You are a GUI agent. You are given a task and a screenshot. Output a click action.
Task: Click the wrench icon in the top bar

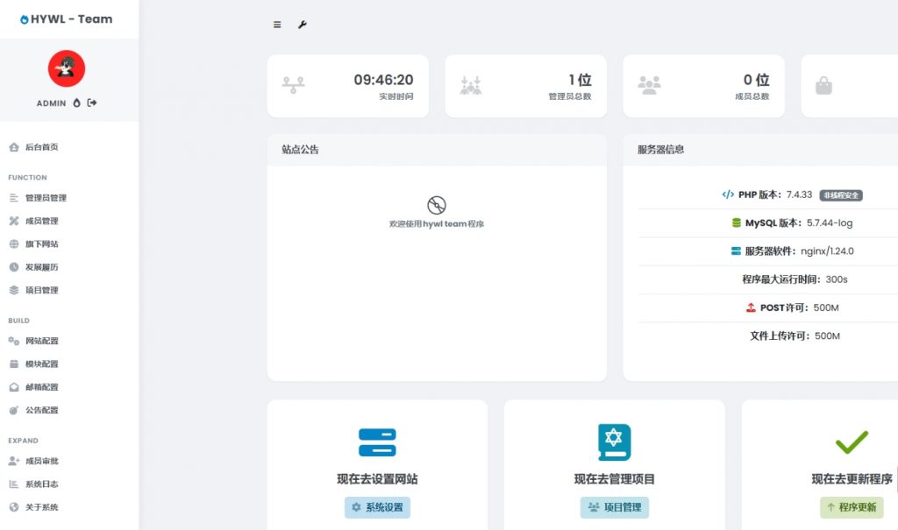coord(302,25)
